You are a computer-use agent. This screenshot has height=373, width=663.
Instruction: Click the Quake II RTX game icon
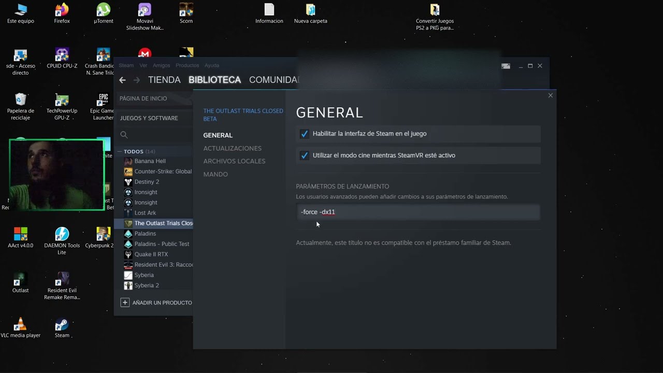[x=128, y=254]
